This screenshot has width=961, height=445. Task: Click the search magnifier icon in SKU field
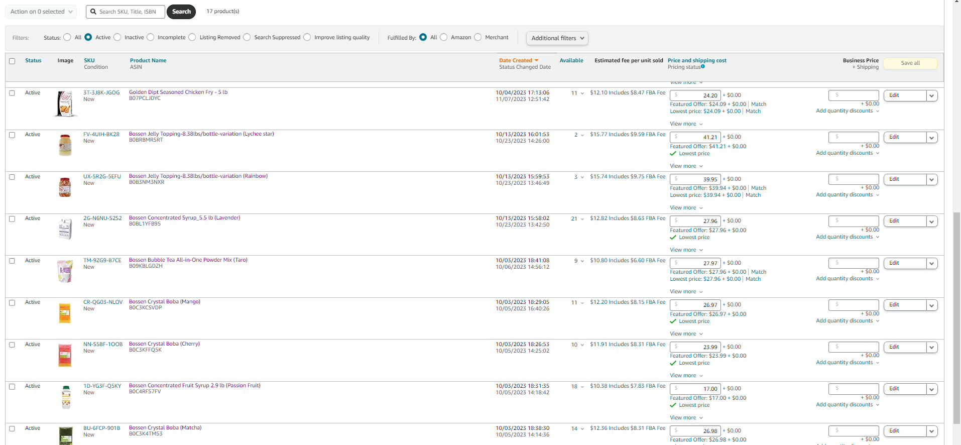pyautogui.click(x=93, y=12)
